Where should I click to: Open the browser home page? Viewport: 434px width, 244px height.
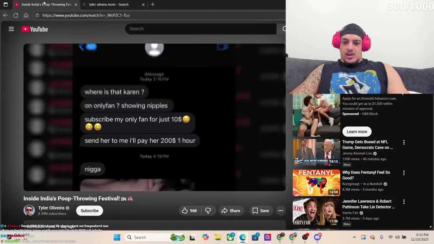coord(26,15)
